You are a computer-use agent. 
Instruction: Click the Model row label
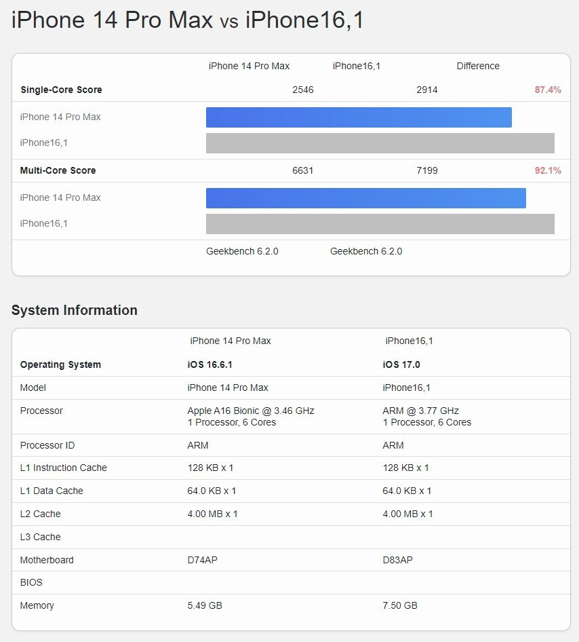pyautogui.click(x=33, y=388)
